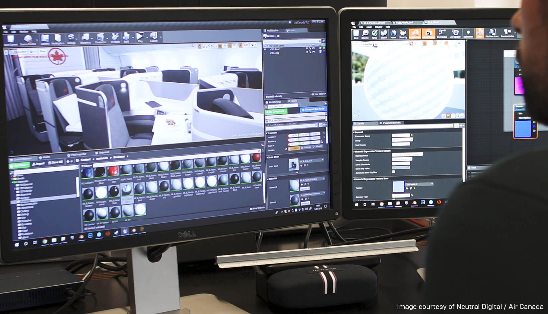Click the Windows Start button on the left monitor
This screenshot has width=548, height=314.
click(x=17, y=245)
